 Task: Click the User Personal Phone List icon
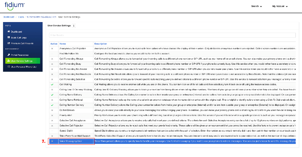pos(9,67)
